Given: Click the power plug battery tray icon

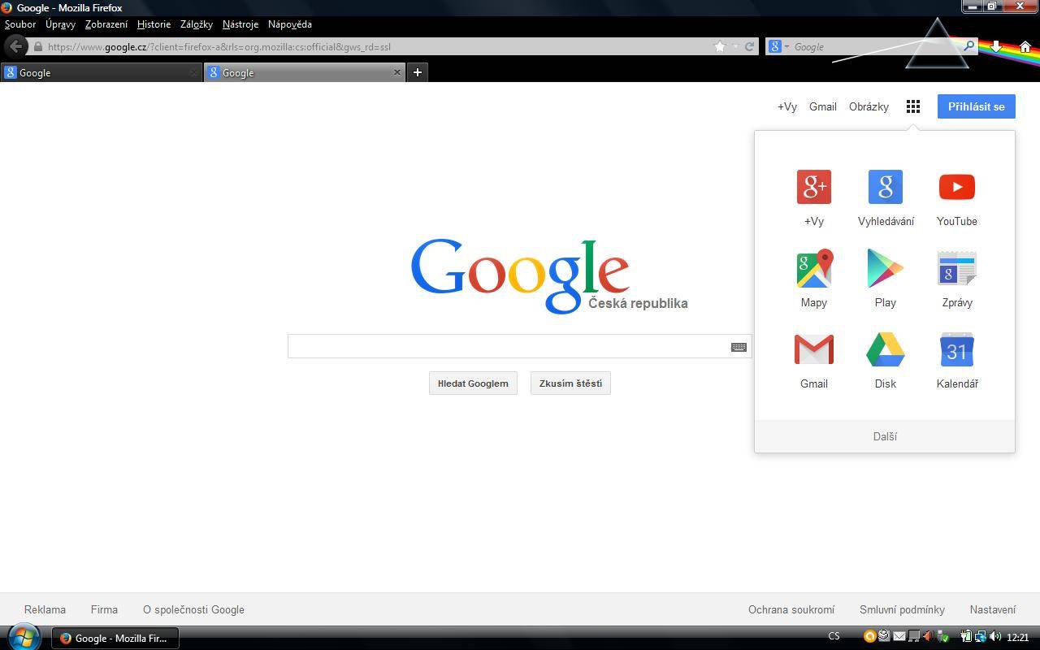Looking at the screenshot, I should [967, 637].
